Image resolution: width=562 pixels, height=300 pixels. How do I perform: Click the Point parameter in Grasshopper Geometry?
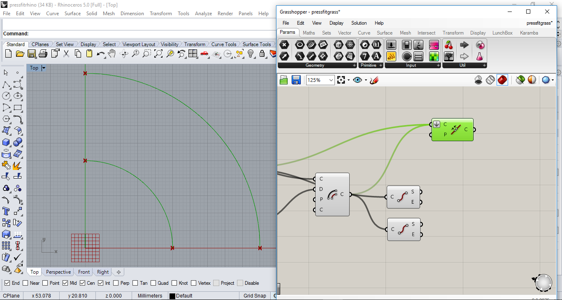pos(284,45)
